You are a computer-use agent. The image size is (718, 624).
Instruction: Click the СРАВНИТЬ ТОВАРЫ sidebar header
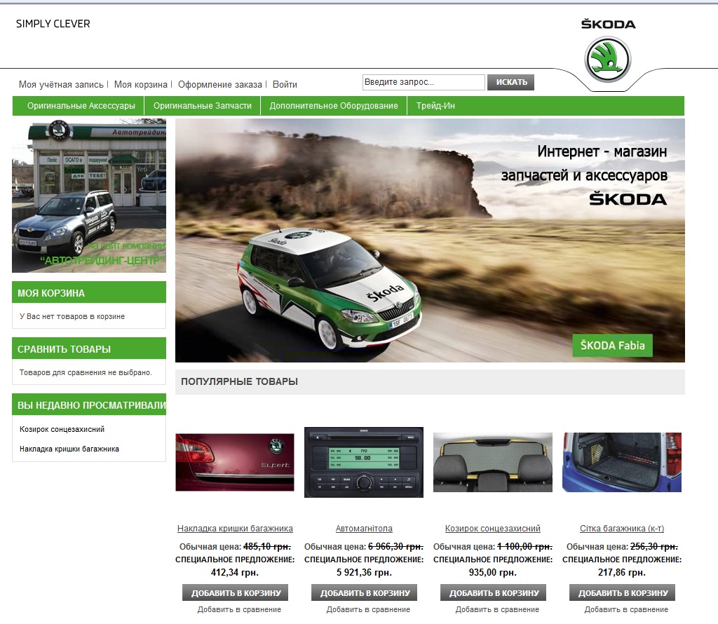click(89, 349)
